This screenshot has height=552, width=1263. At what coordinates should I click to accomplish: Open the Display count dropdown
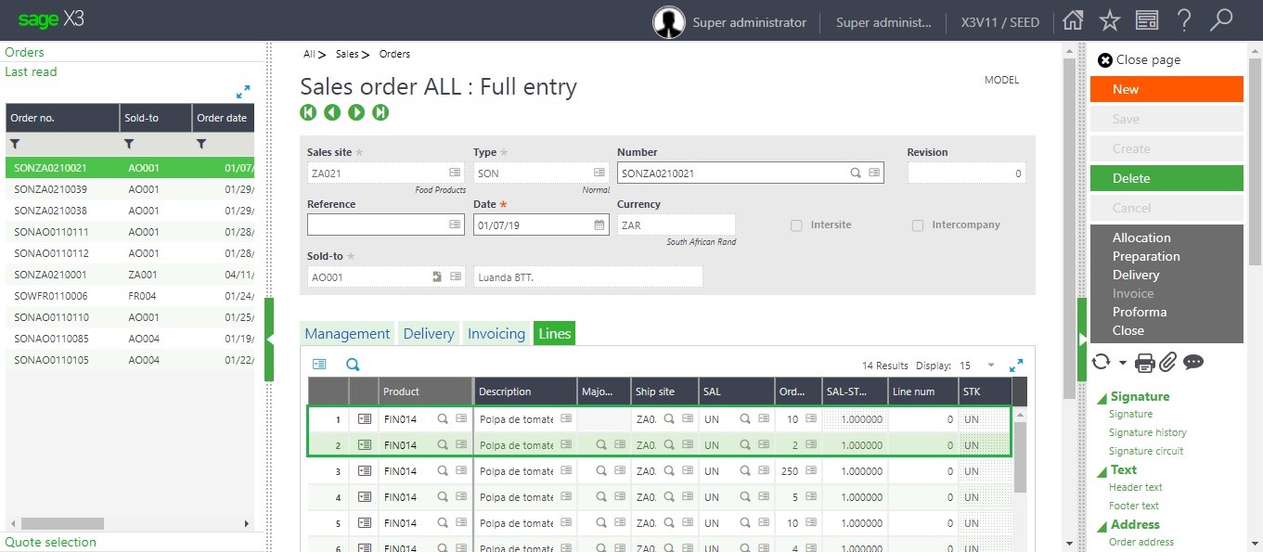pyautogui.click(x=990, y=366)
